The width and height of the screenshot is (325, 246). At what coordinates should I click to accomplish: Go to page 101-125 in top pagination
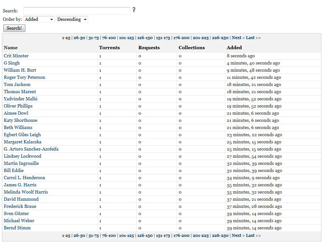(x=126, y=38)
